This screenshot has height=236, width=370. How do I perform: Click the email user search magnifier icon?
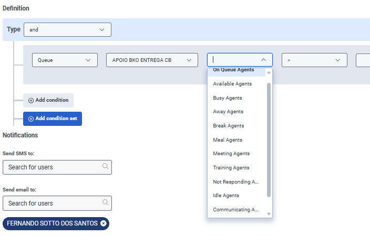(x=106, y=202)
